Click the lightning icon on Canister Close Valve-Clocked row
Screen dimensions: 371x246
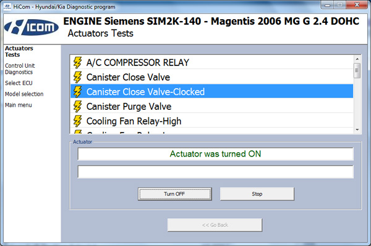77,92
